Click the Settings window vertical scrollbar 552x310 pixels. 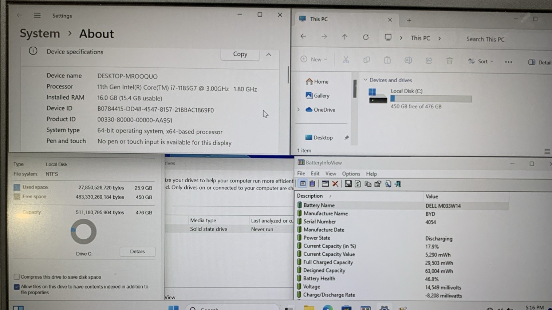288,75
